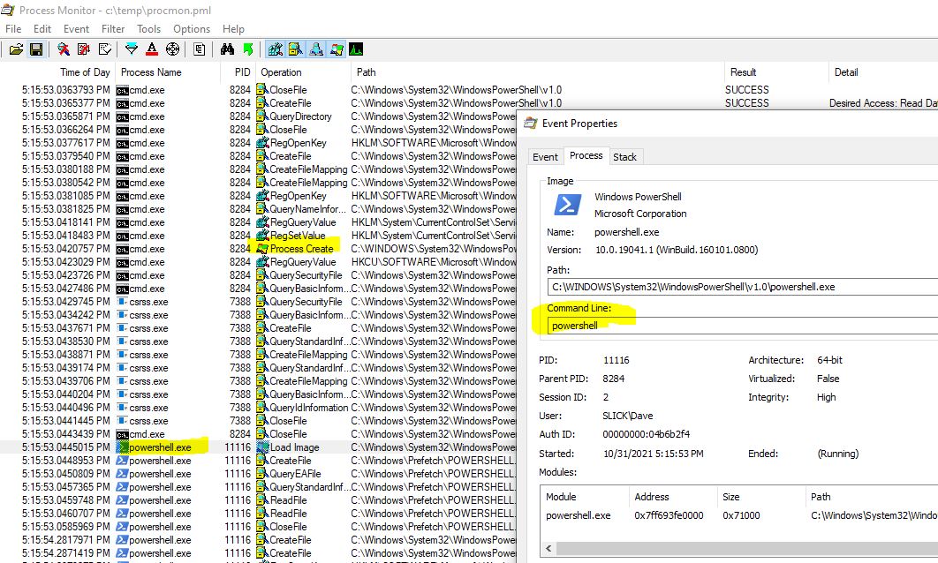This screenshot has width=938, height=563.
Task: Open the Edit menu
Action: tap(42, 29)
